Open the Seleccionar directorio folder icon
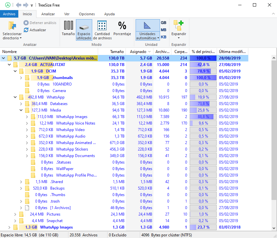Viewport: 277px width, 238px height. point(12,26)
